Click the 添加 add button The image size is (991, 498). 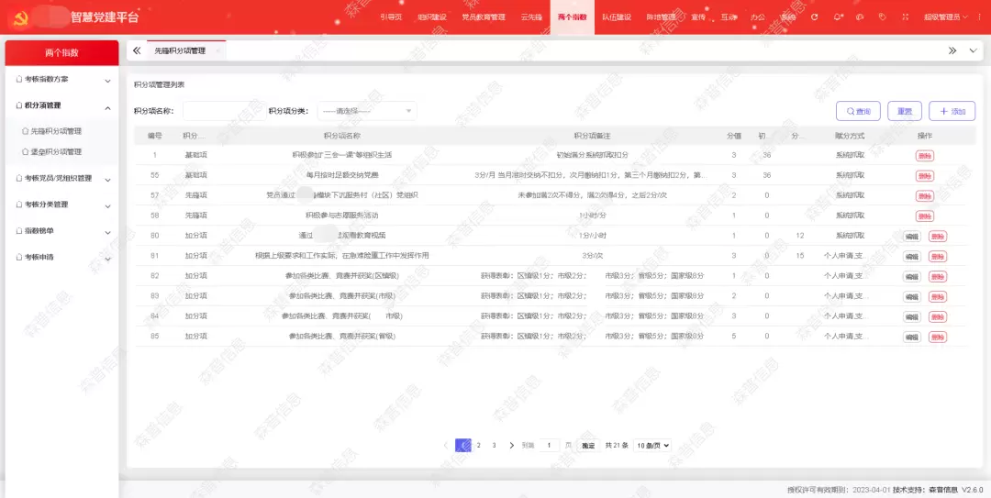pos(952,111)
